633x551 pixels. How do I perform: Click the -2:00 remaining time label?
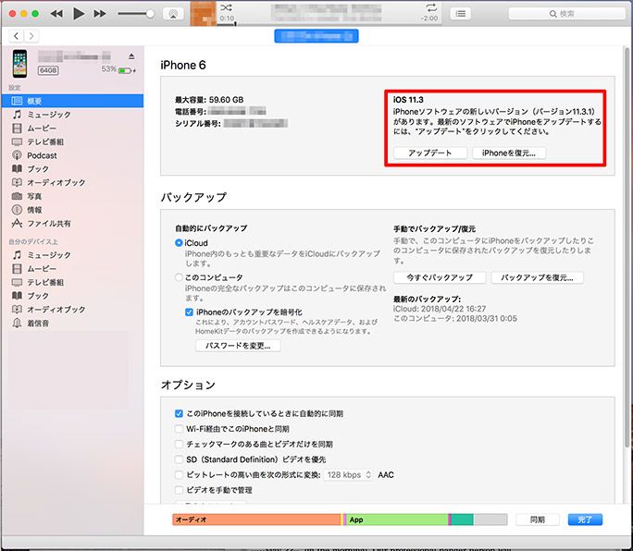pyautogui.click(x=429, y=18)
